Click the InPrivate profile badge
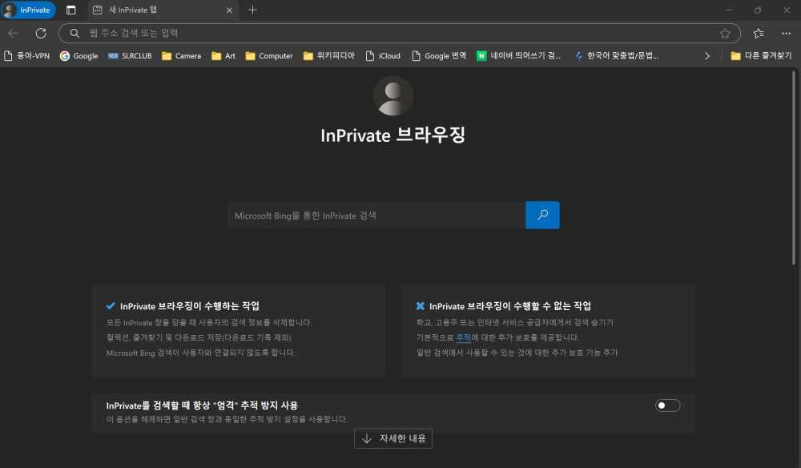801x468 pixels. point(29,10)
